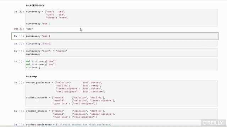
Task: Click the Out[8] prompt label
Action: coord(19,29)
